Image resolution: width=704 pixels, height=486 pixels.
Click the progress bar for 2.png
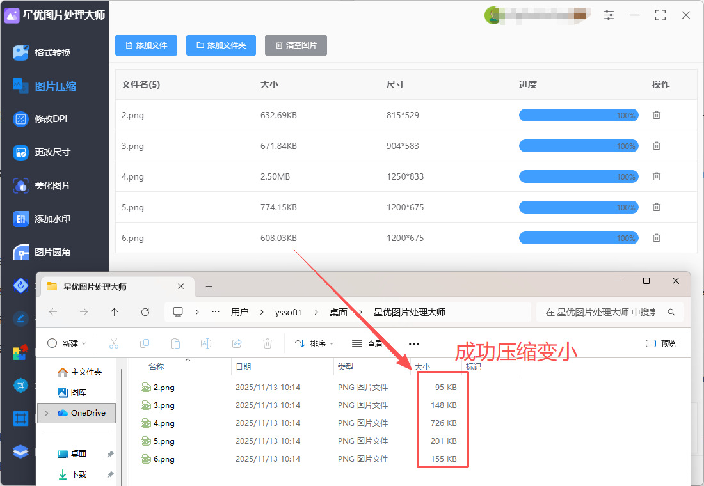579,115
